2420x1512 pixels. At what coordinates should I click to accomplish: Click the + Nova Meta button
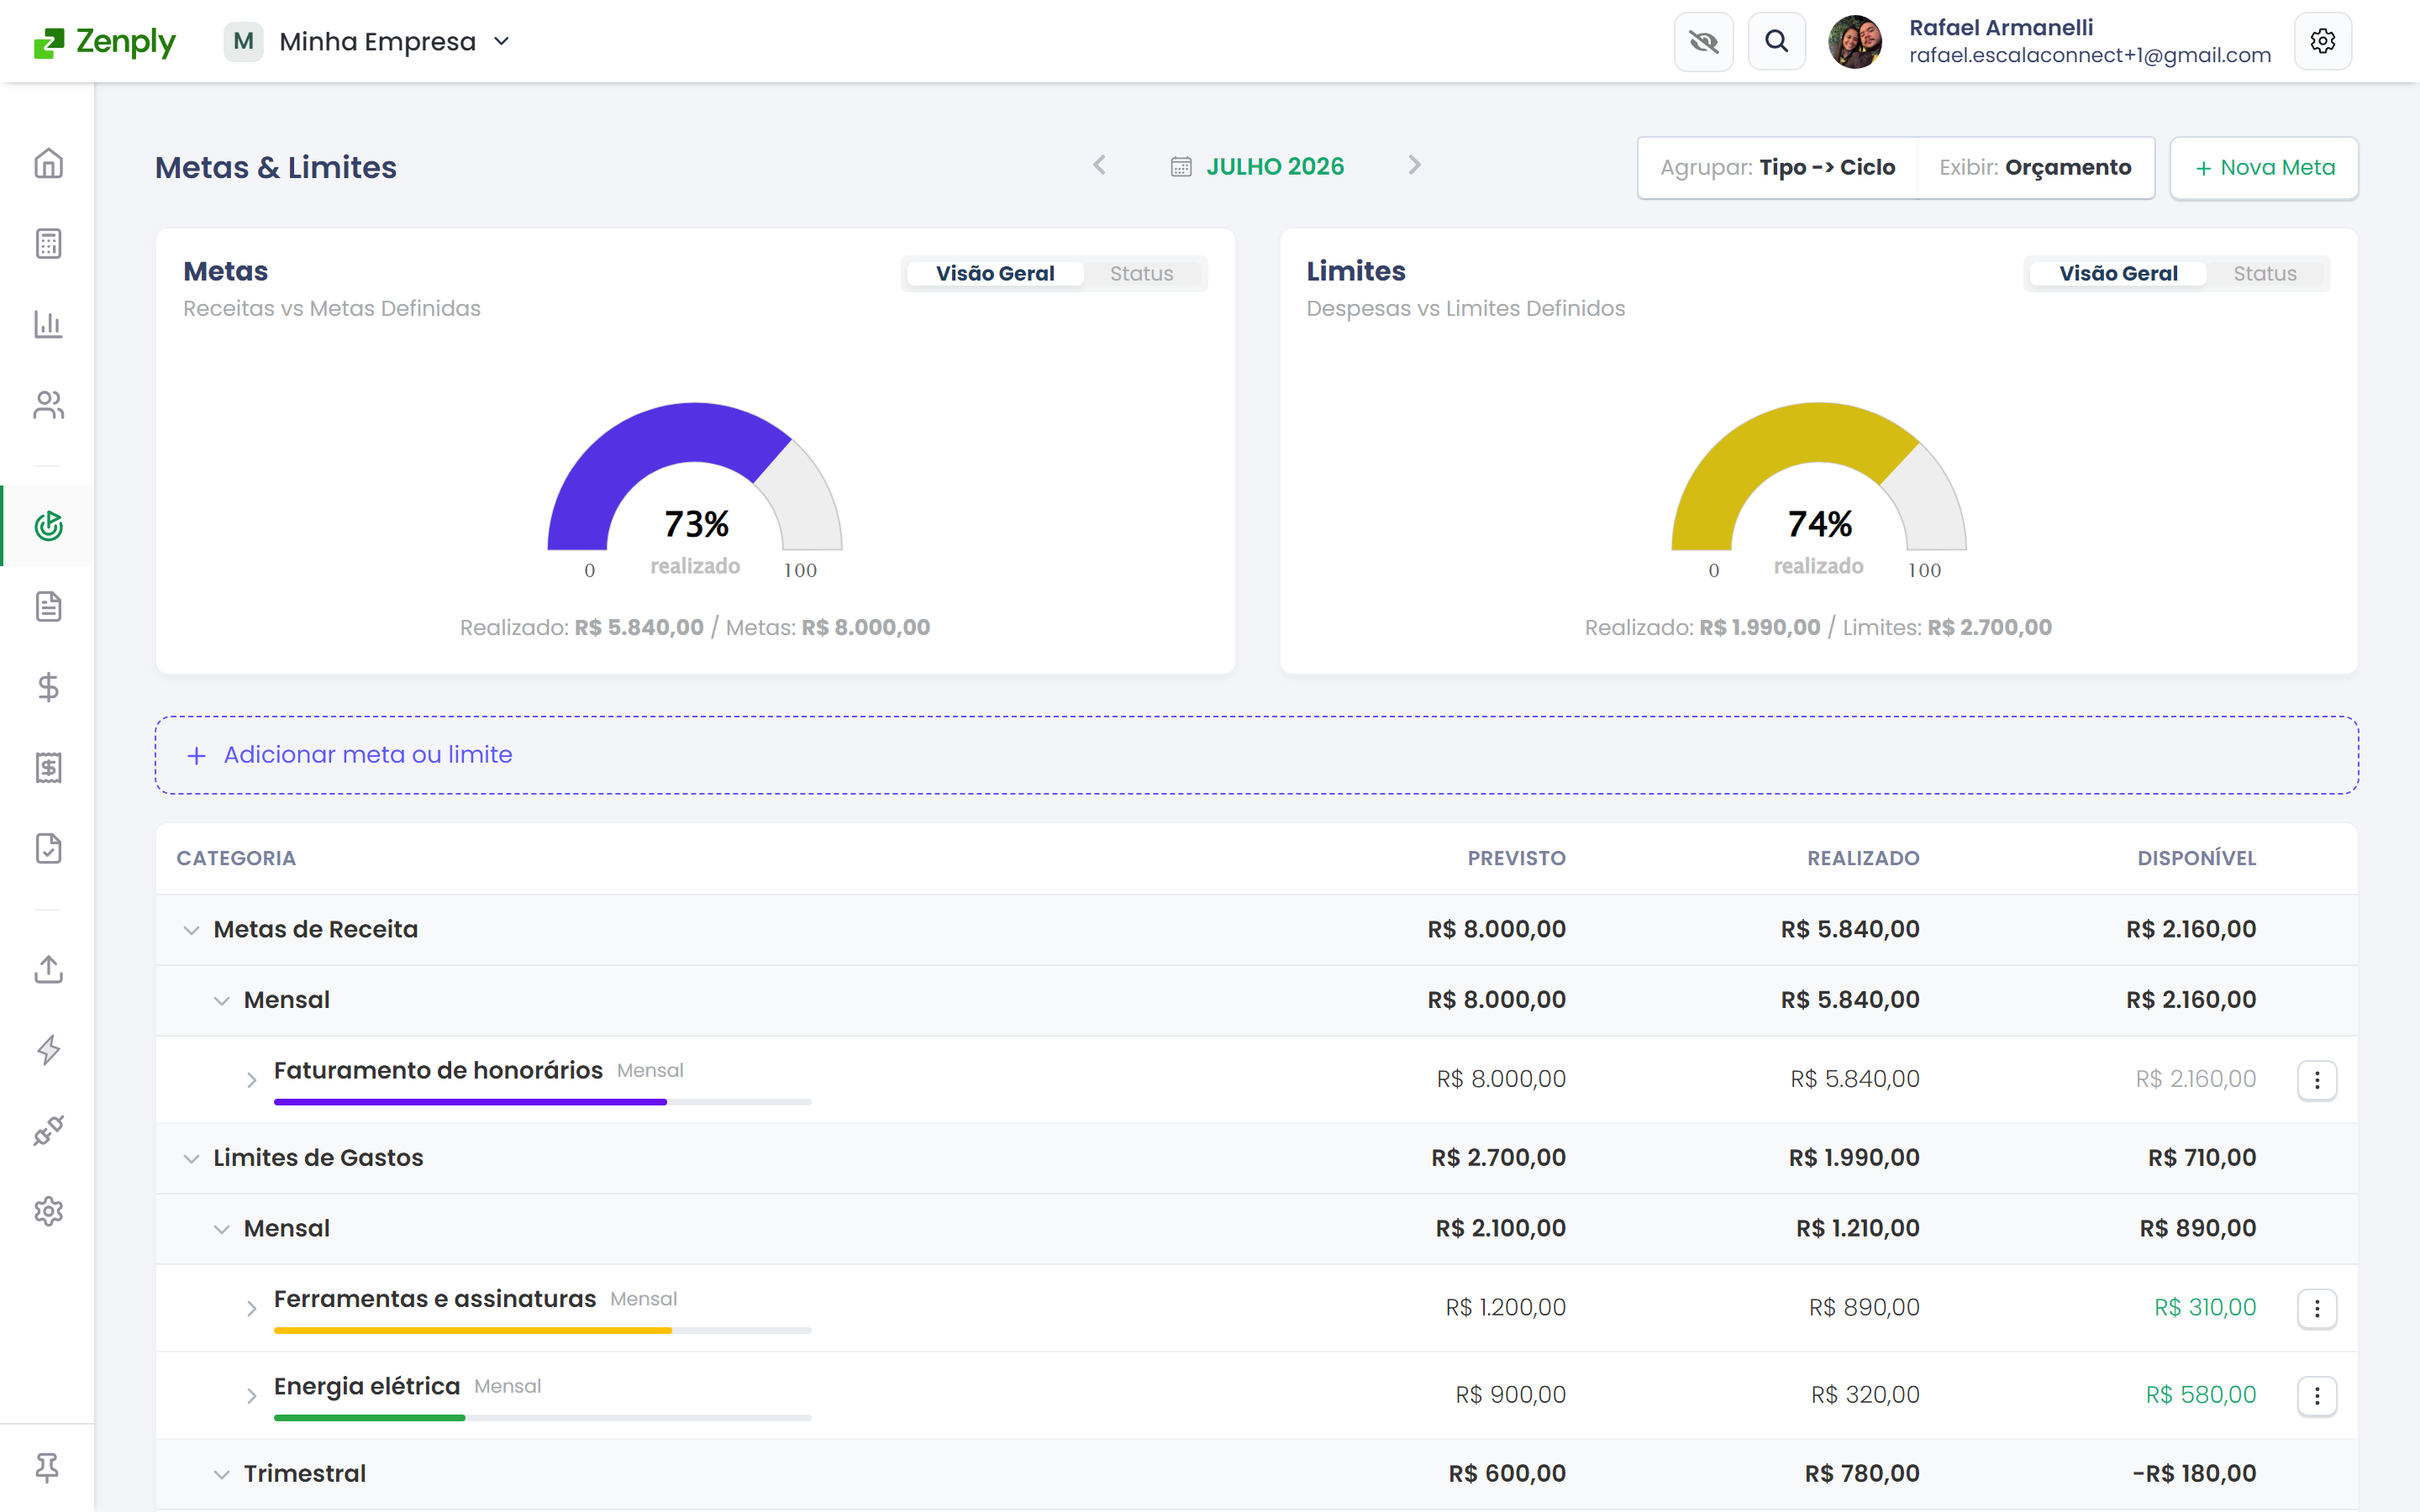point(2264,168)
